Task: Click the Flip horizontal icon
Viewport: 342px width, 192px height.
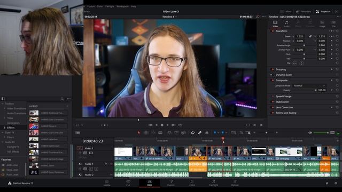Action: coord(294,63)
